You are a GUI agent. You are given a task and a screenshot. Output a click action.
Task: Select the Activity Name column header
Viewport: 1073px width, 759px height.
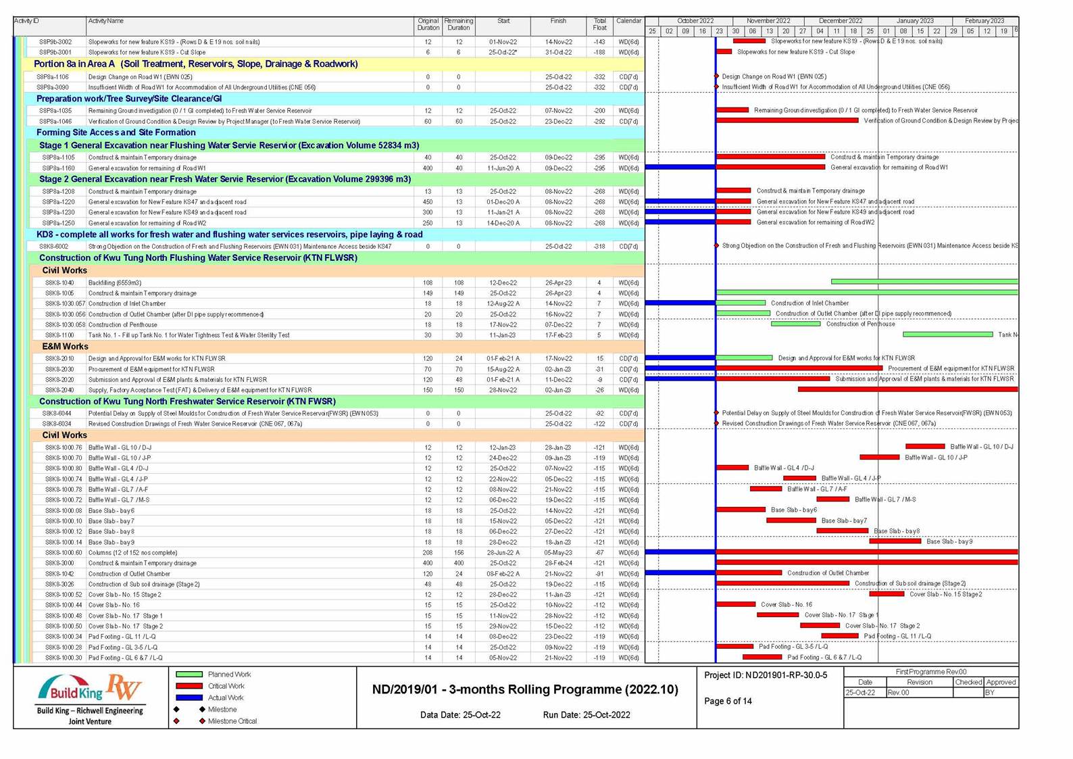(250, 25)
